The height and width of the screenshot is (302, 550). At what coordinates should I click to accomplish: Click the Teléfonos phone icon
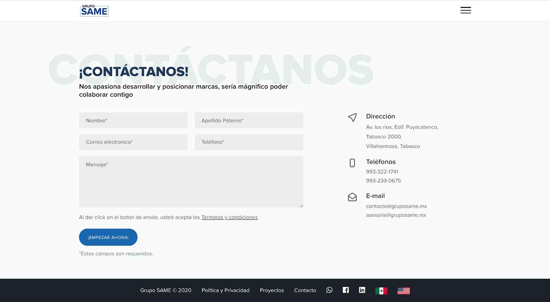pos(352,163)
